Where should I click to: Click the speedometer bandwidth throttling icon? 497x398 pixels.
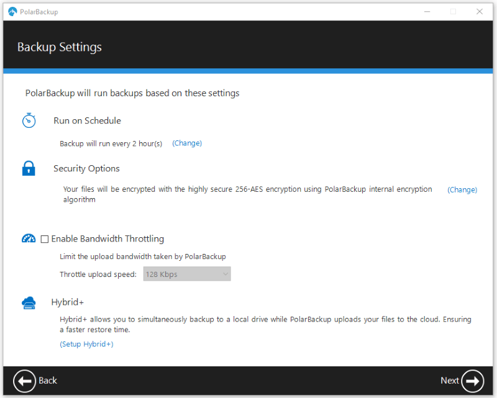29,238
